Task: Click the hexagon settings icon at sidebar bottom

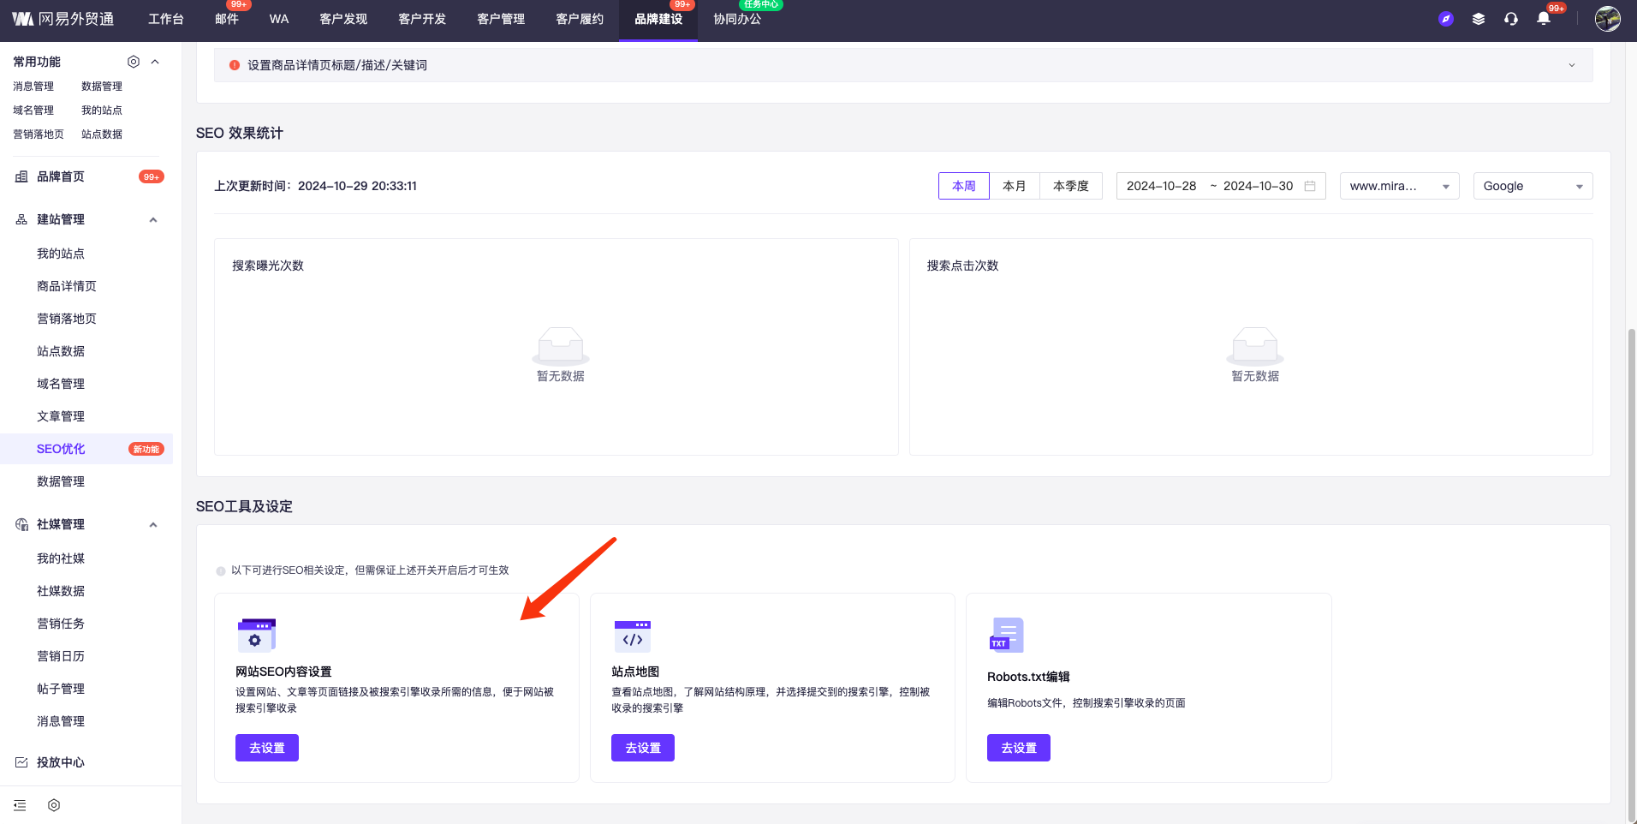Action: point(54,805)
